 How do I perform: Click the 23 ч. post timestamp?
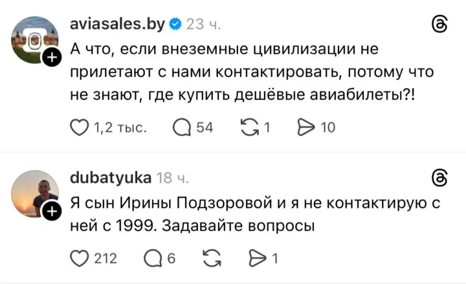[203, 25]
